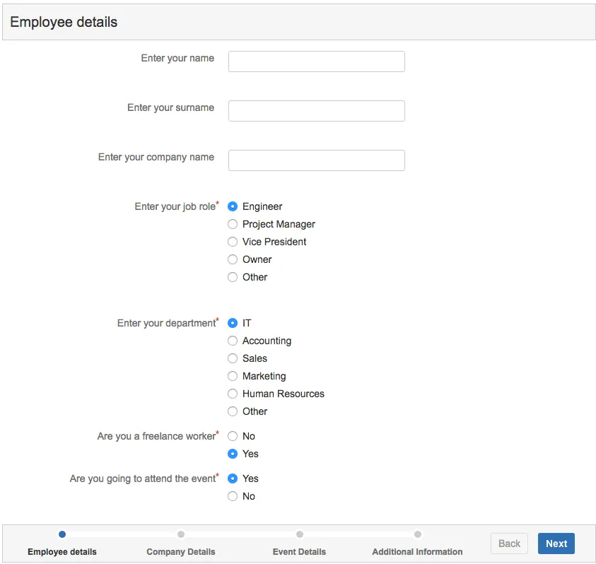Click the Back button

[509, 544]
